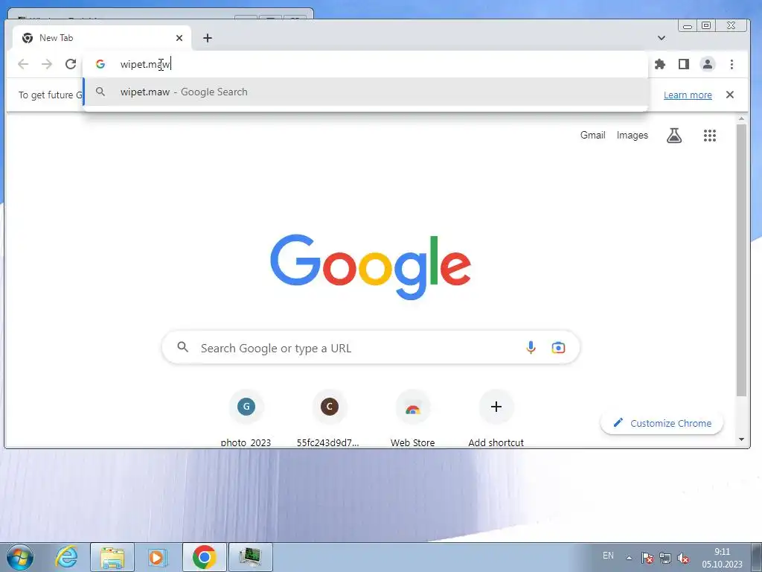Open the Extensions puzzle-piece menu

(x=659, y=64)
